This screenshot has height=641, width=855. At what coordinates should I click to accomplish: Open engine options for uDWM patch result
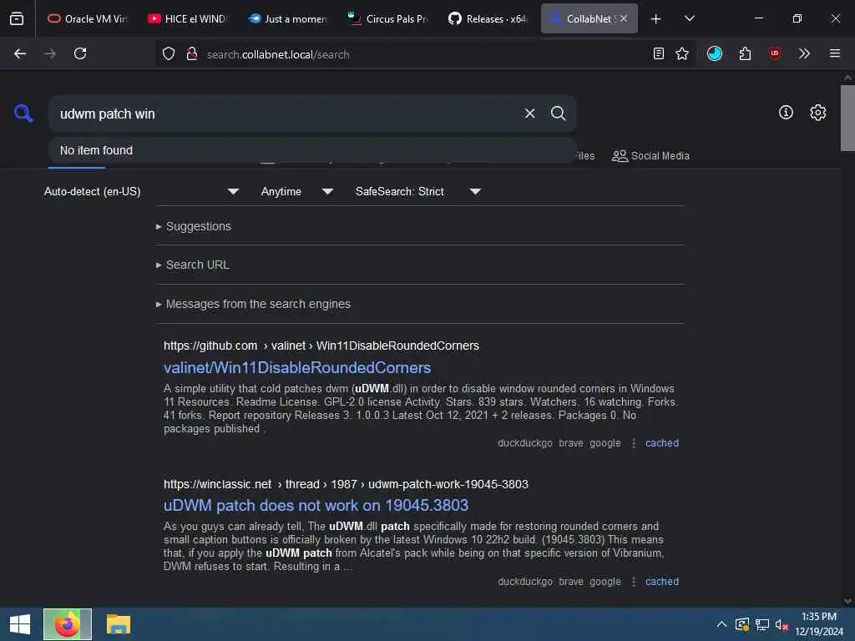point(634,582)
